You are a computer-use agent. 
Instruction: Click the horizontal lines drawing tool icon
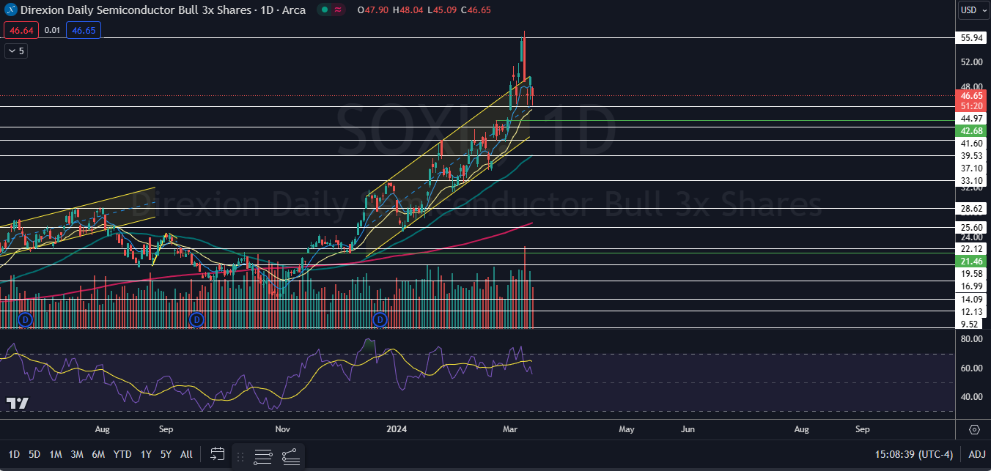coord(263,456)
